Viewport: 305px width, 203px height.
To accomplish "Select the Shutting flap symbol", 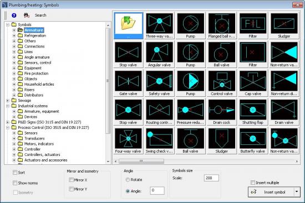I will pos(253,112).
